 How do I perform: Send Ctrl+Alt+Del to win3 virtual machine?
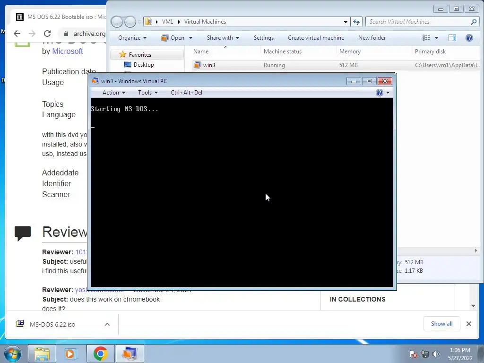point(186,93)
